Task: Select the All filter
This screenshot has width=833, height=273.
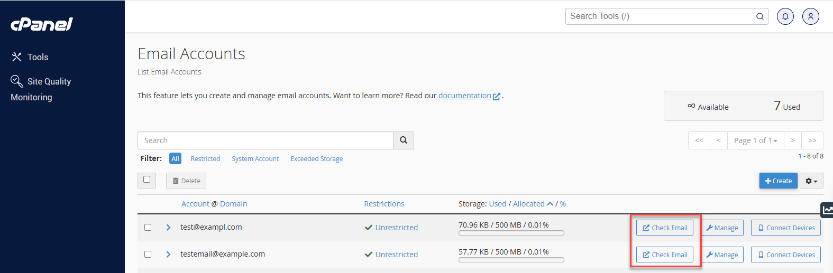Action: coord(175,158)
